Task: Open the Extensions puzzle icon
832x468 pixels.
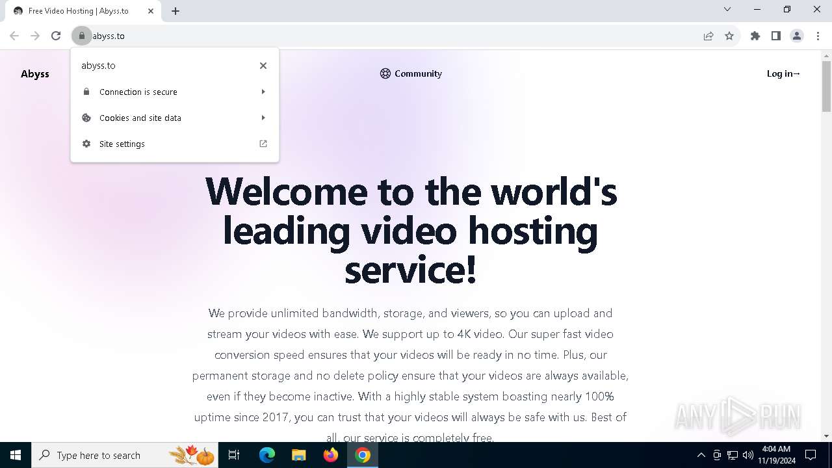Action: tap(755, 36)
